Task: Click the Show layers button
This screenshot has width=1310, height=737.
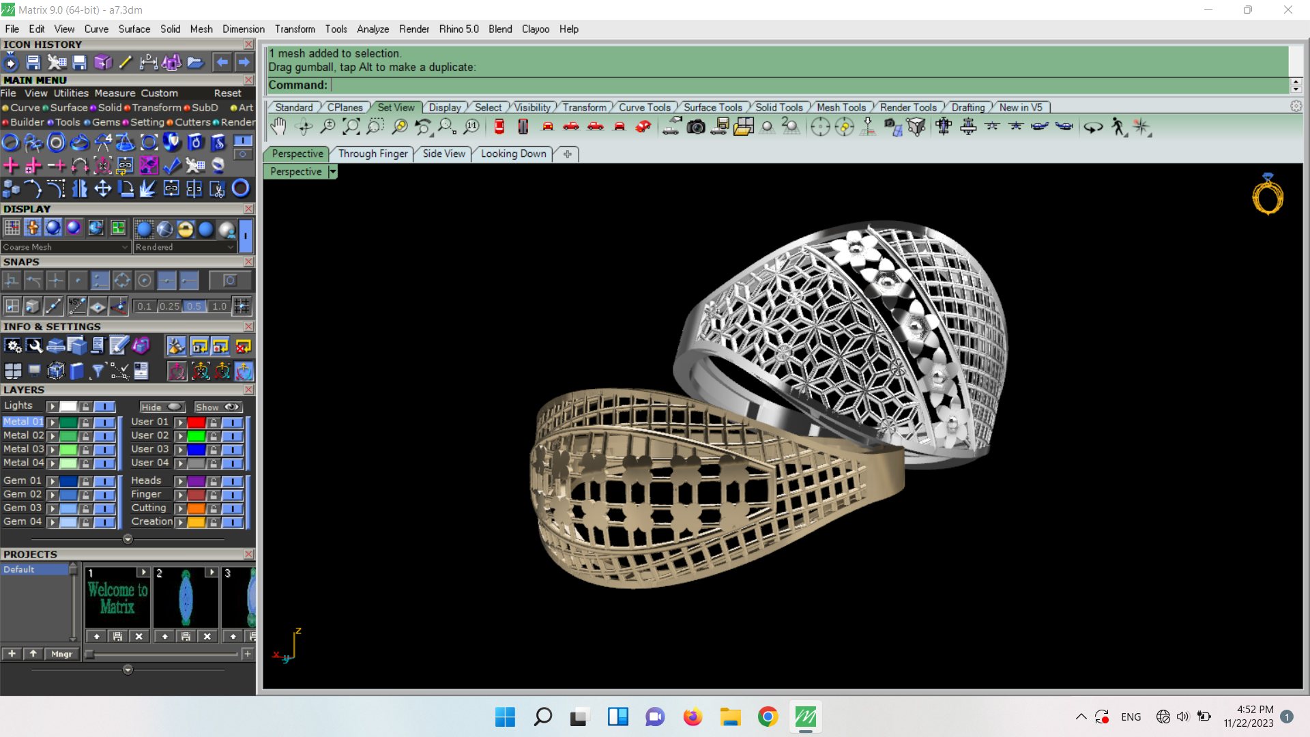Action: (x=218, y=407)
